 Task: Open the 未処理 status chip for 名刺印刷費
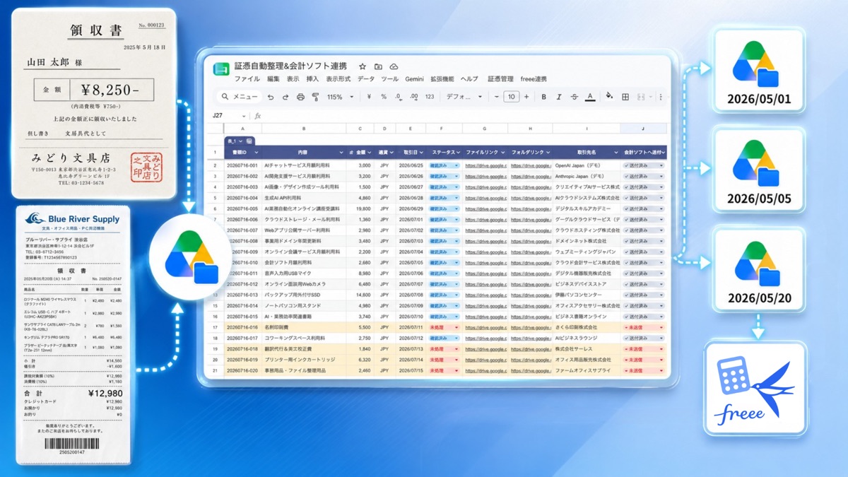pyautogui.click(x=444, y=328)
